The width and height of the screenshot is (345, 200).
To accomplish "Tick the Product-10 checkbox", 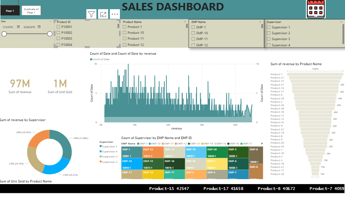I will pyautogui.click(x=125, y=33).
